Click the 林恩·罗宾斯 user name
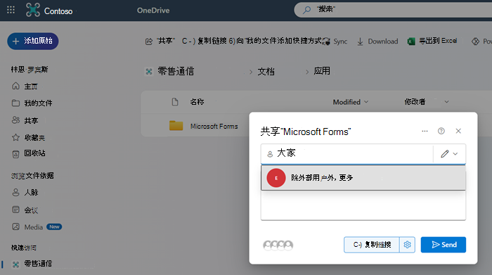Screen dimensions: 492x275 click(30, 70)
